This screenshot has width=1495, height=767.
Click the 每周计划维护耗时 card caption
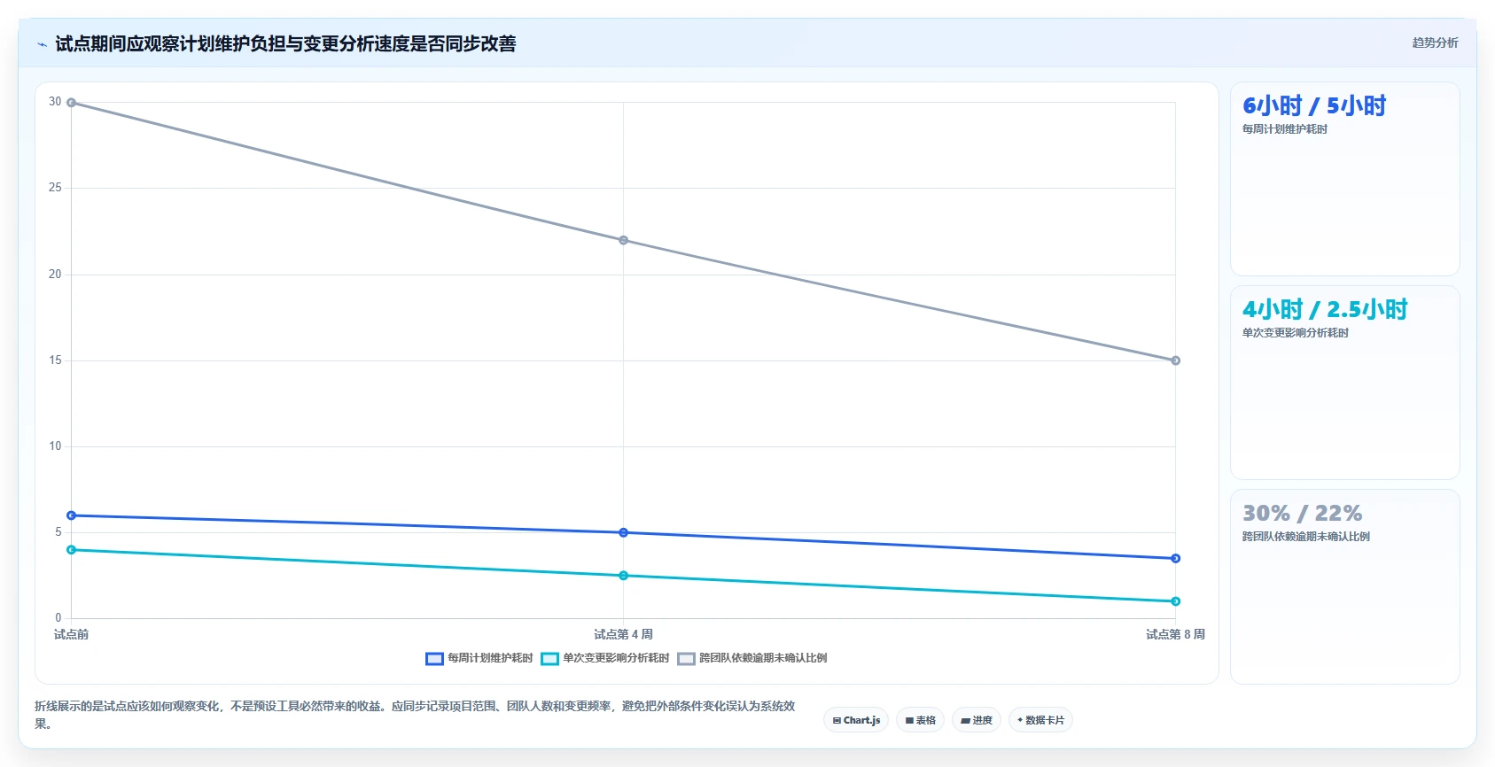point(1285,129)
